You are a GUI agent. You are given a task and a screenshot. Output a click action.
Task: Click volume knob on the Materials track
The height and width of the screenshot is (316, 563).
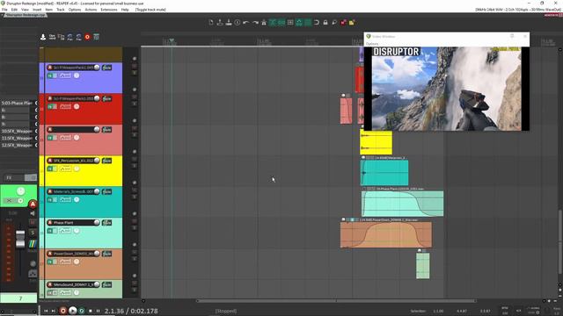pos(97,191)
